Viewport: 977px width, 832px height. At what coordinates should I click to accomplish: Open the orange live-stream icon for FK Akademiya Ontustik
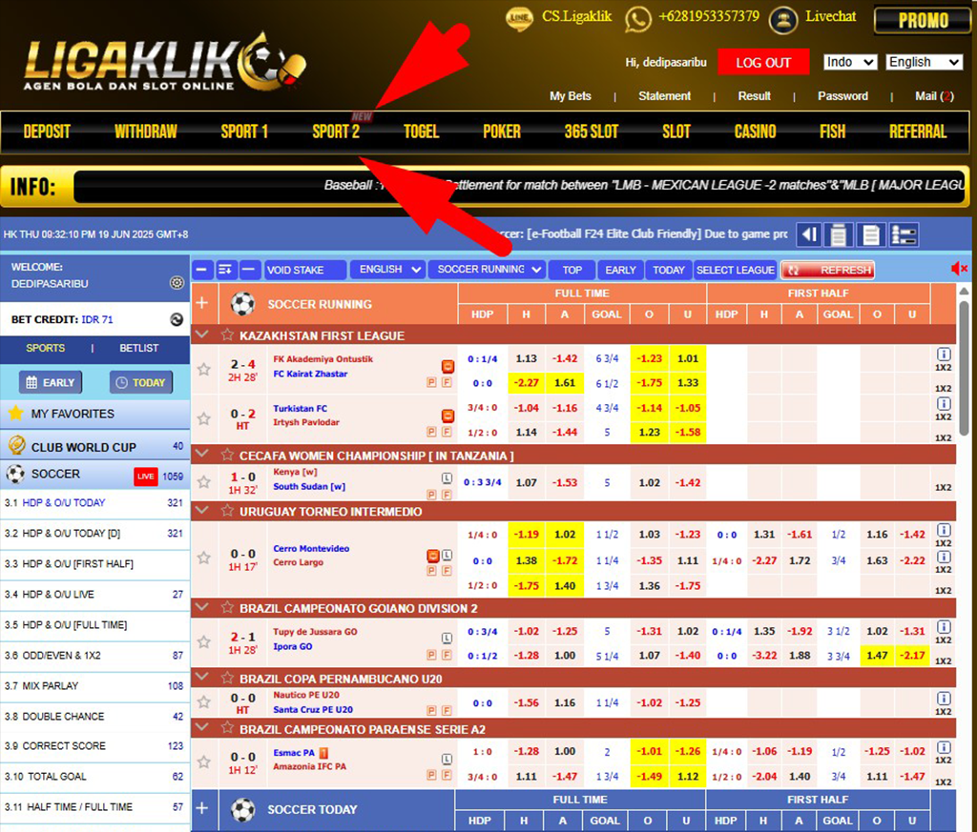click(x=447, y=366)
